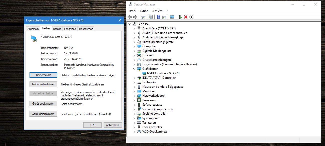Image resolution: width=325 pixels, height=146 pixels.
Task: Collapse the Fede-PC root node
Action: pos(129,24)
